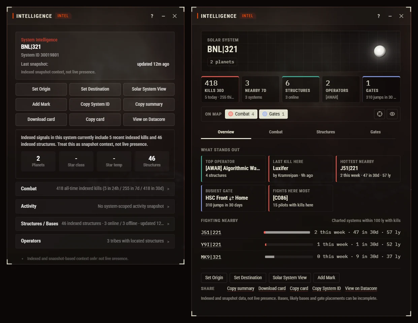Open Solar System View in left window

(149, 89)
